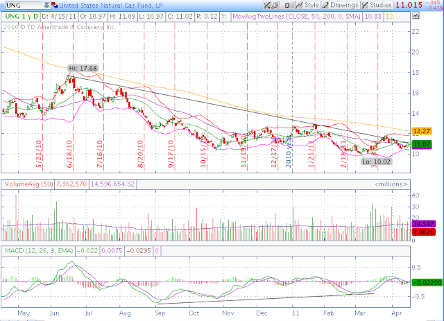Click the MACD (12, 26, 9, EMA) label
This screenshot has width=444, height=321.
(x=39, y=251)
